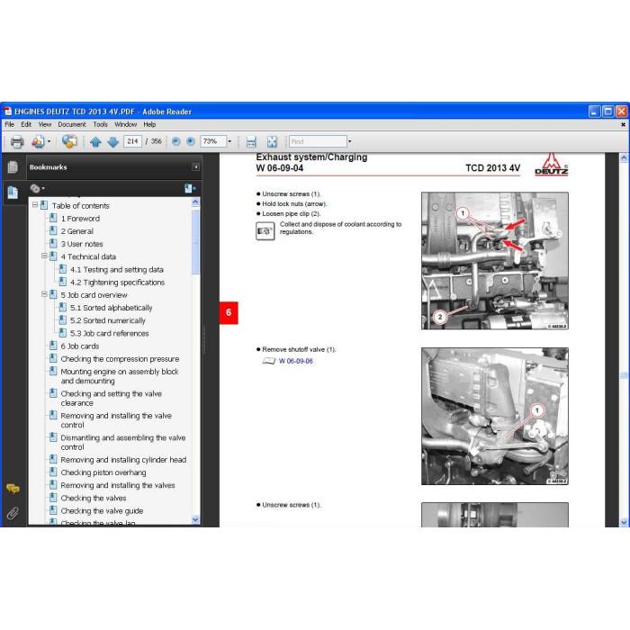630x630 pixels.
Task: Click the page number field showing 214
Action: click(x=132, y=141)
